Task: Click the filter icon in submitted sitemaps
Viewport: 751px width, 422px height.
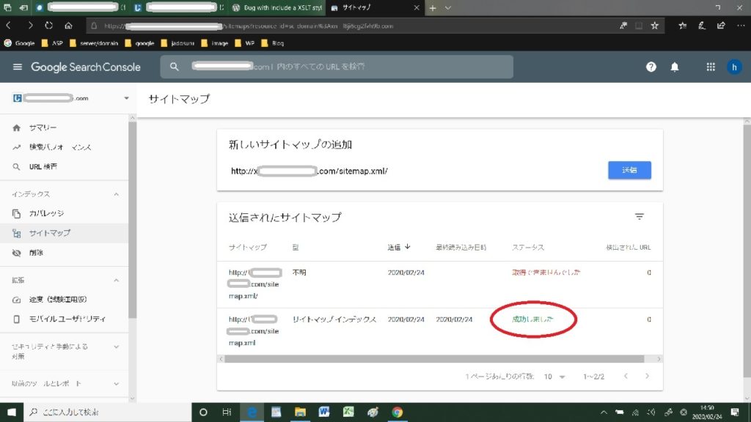Action: [x=639, y=217]
